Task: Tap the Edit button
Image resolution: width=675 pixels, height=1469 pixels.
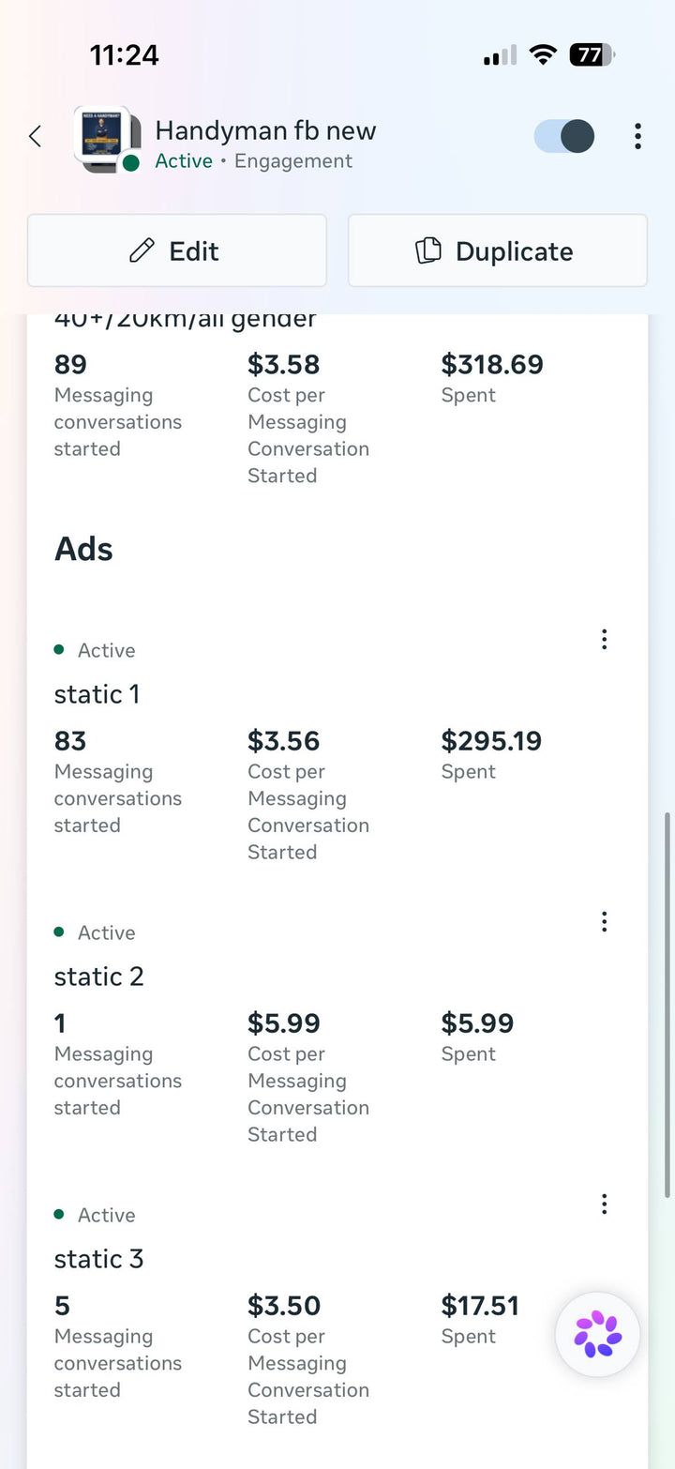Action: [x=177, y=250]
